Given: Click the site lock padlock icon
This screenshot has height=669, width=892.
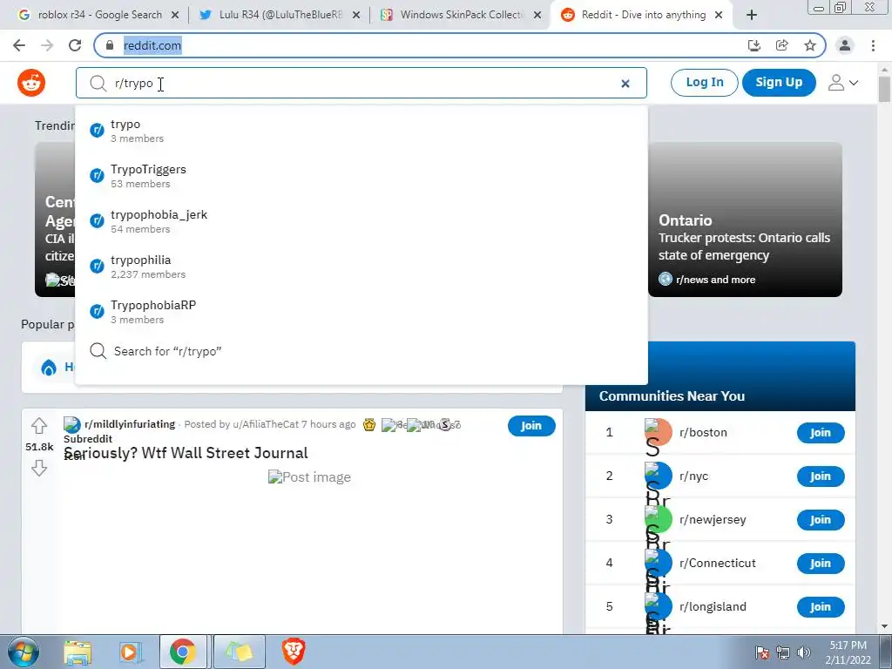Looking at the screenshot, I should (110, 45).
